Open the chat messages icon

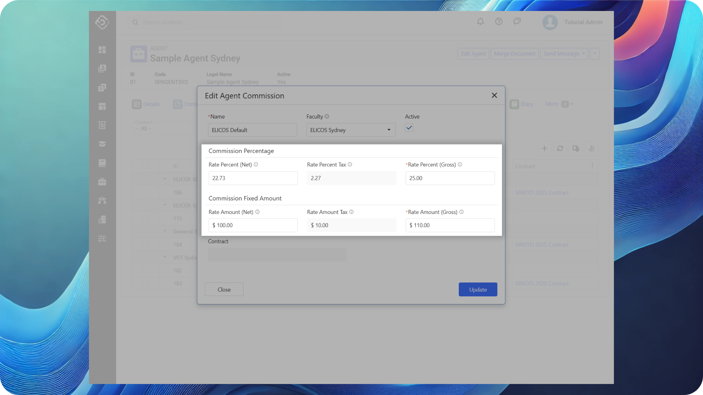pos(517,22)
